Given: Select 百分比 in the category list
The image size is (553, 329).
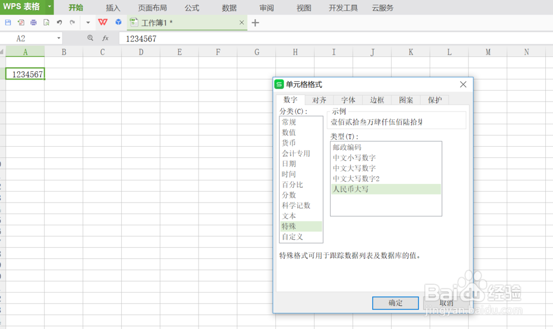Looking at the screenshot, I should click(301, 185).
